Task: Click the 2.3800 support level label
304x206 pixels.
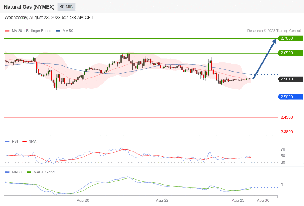Action: [286, 132]
